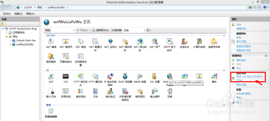Click the 绑定... link
Image resolution: width=270 pixels, height=121 pixels.
[239, 38]
